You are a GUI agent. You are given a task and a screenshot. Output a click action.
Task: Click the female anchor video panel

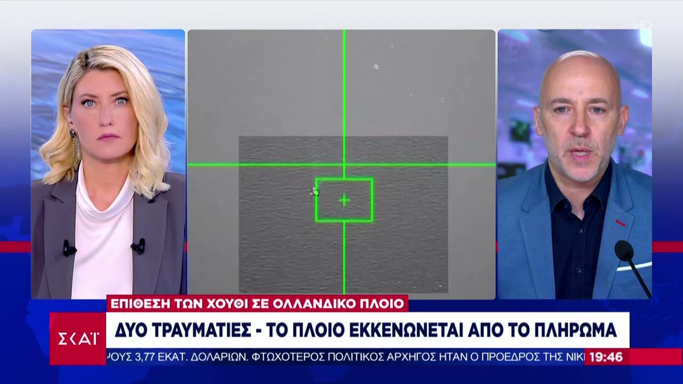point(108,164)
